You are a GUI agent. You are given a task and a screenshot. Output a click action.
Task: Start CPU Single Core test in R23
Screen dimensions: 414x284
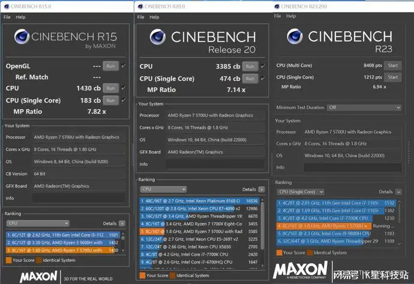(393, 77)
